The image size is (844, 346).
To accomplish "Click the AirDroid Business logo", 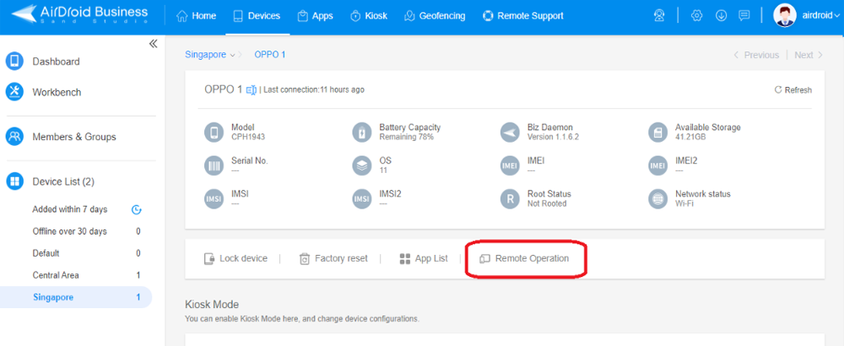I will pos(79,15).
